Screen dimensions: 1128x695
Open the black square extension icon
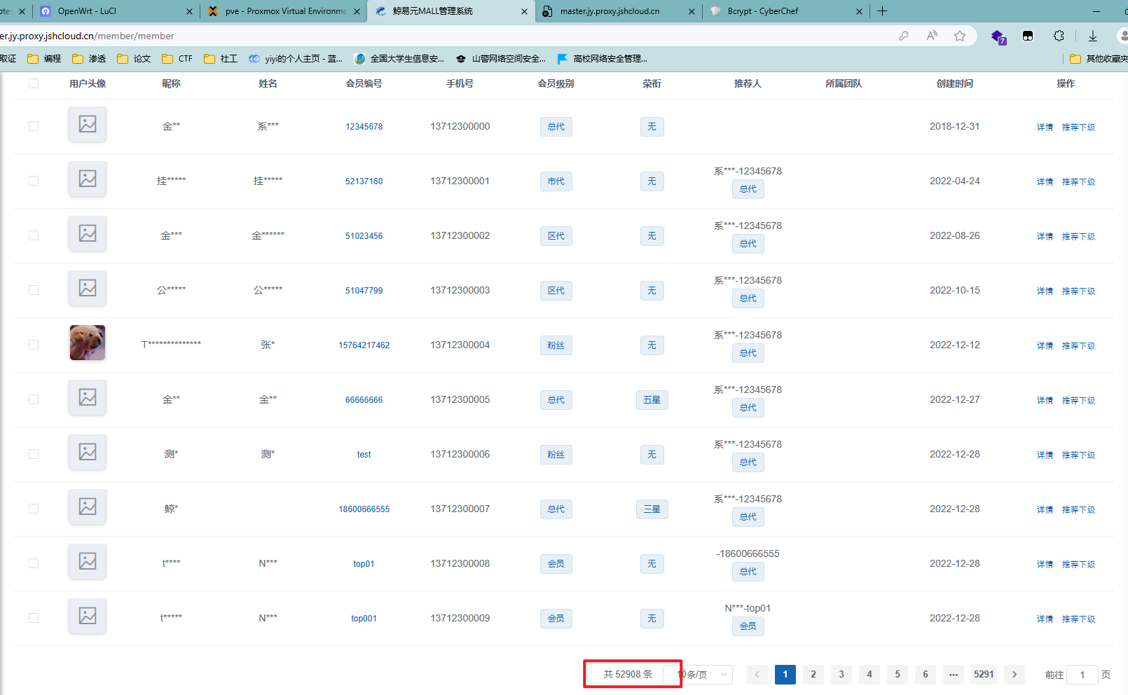pos(1028,36)
